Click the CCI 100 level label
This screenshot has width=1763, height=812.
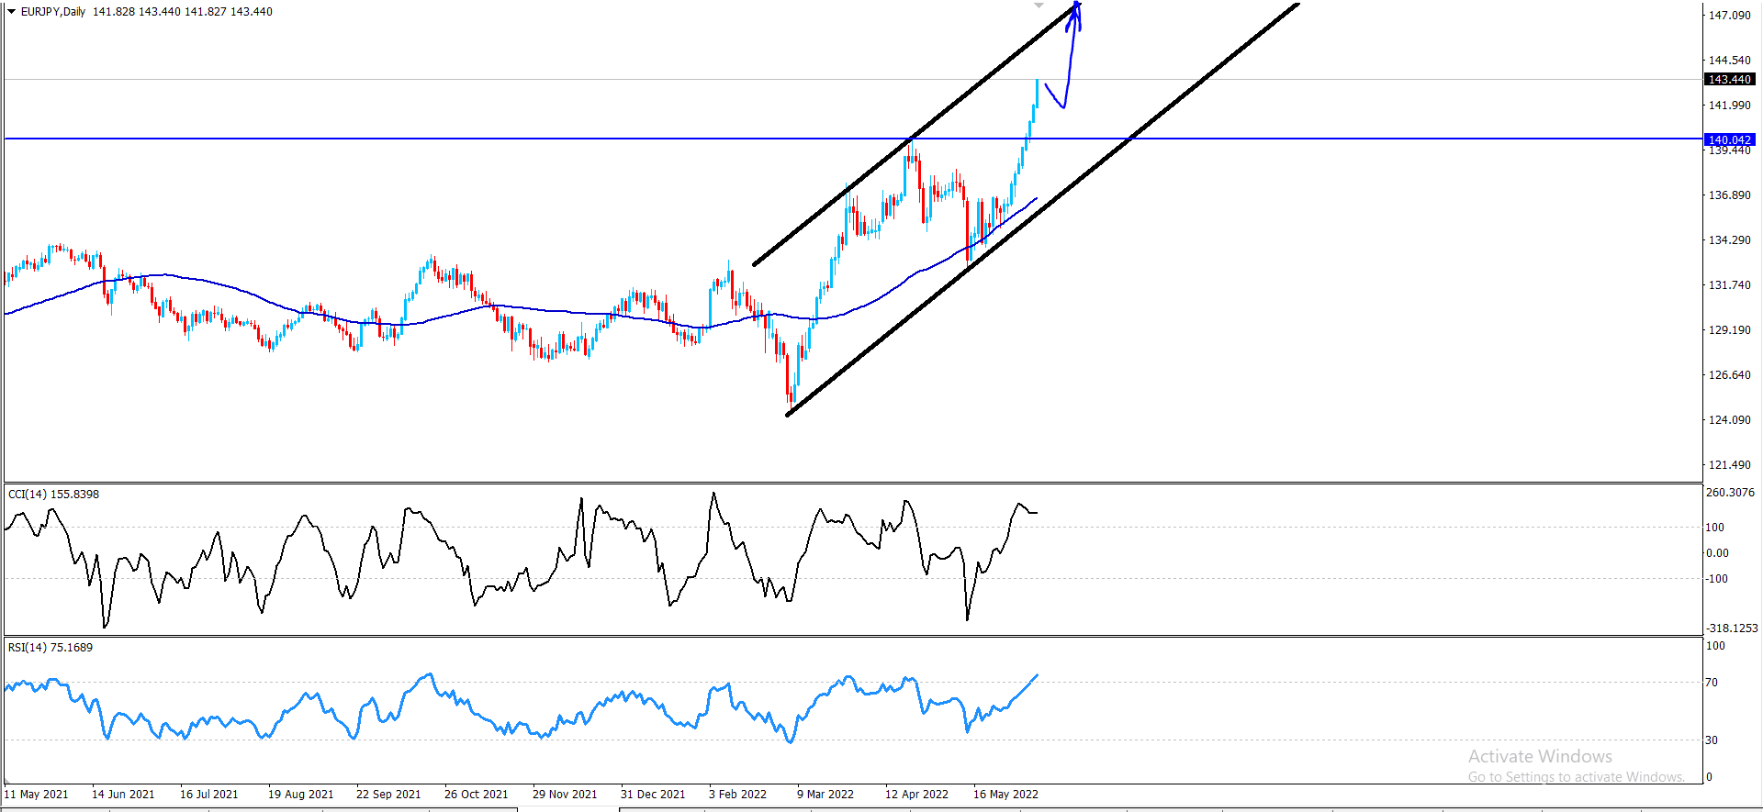pos(1714,528)
